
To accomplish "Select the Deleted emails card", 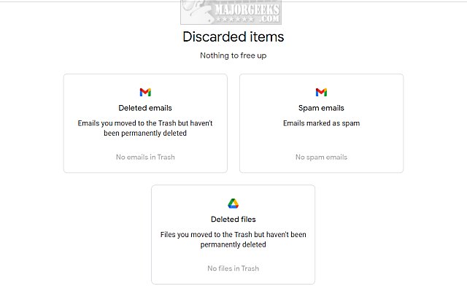I will click(145, 123).
